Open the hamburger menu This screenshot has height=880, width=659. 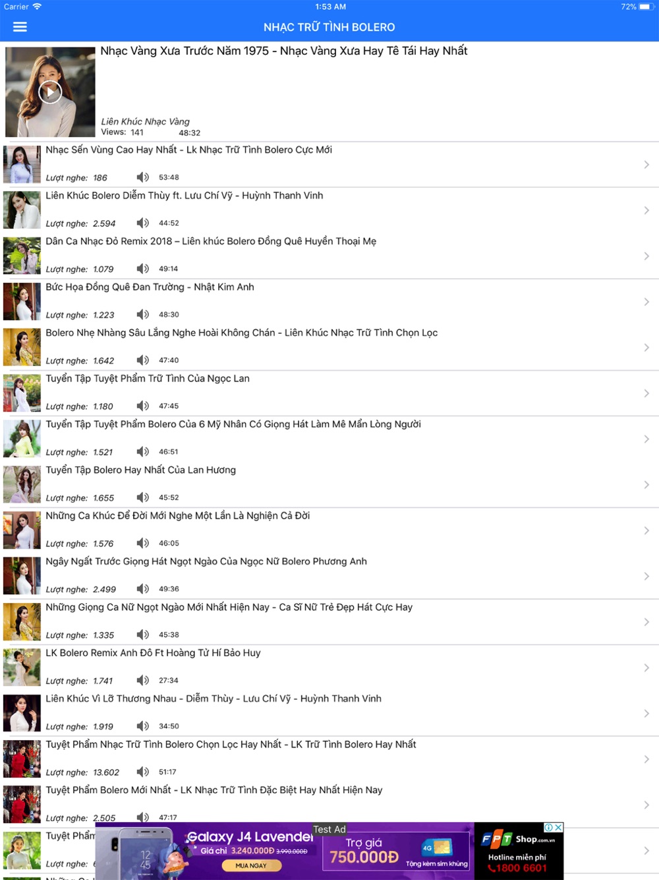[20, 27]
